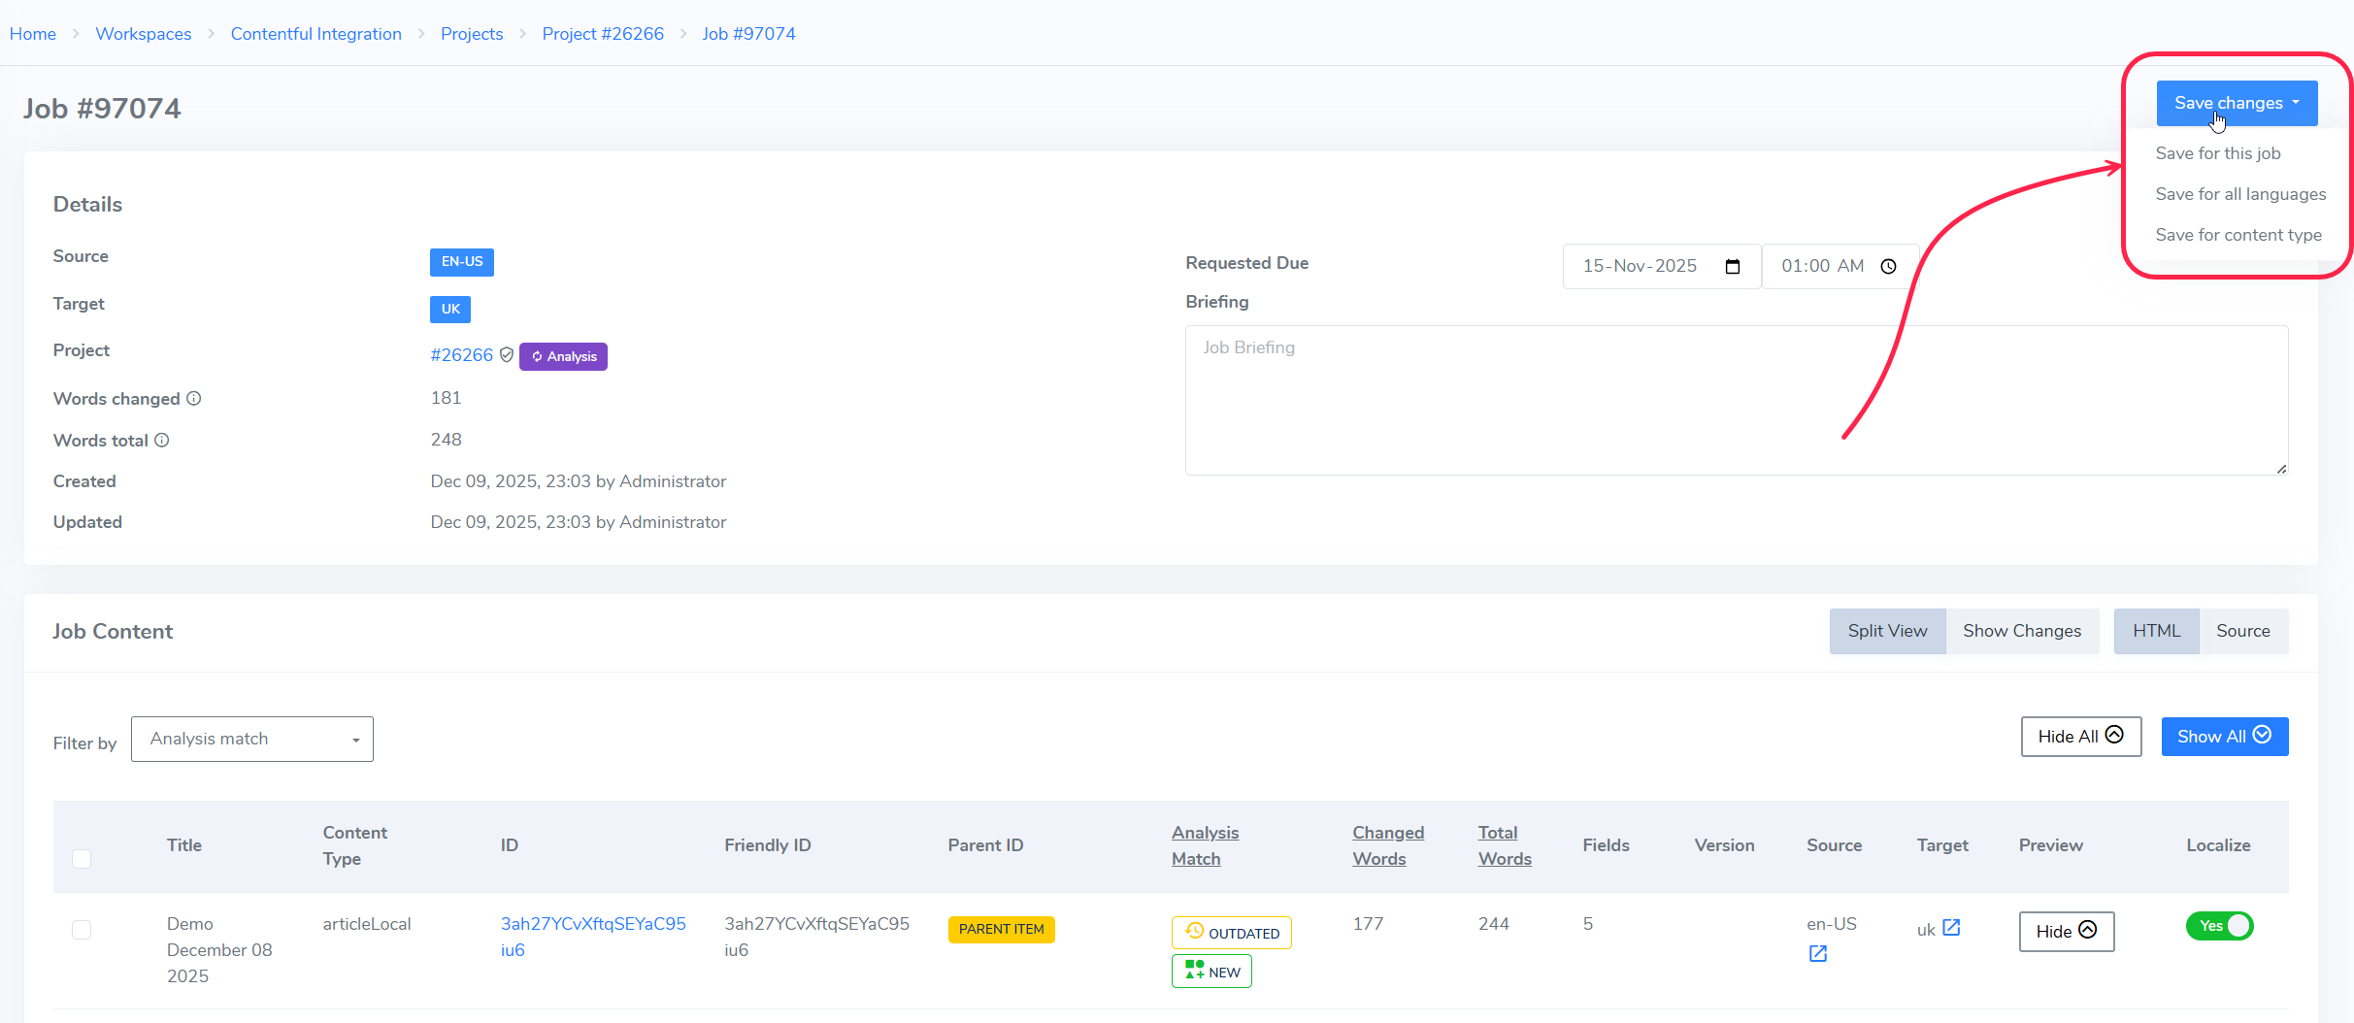The image size is (2354, 1023).
Task: Open the Projects breadcrumb link
Action: pyautogui.click(x=472, y=34)
